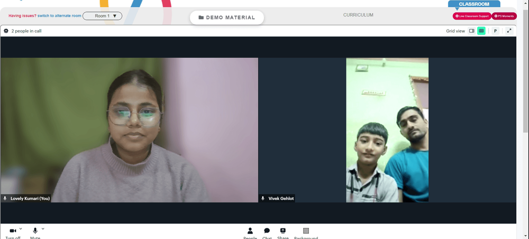Select the green grid view layout
Viewport: 529px width, 239px height.
(481, 31)
